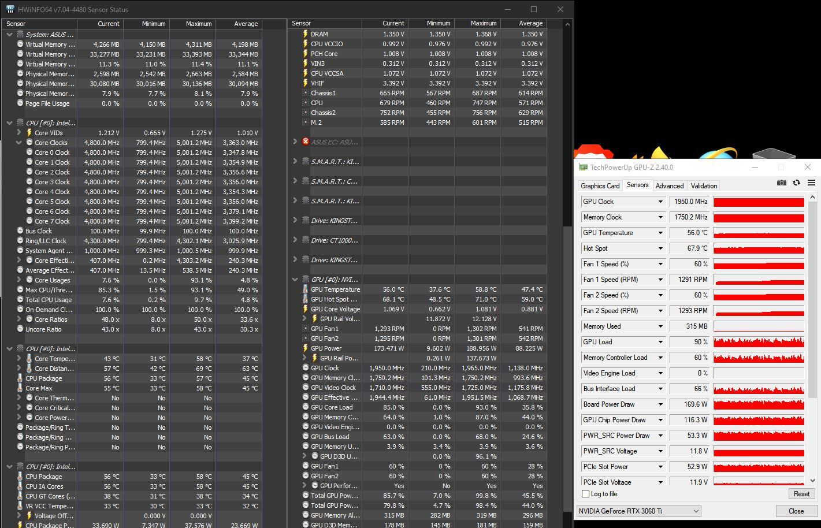Click the CPU Package thermometer icon

[20, 378]
